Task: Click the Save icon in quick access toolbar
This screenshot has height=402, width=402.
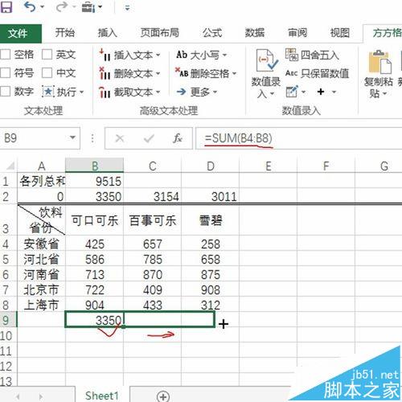Action: click(x=6, y=7)
